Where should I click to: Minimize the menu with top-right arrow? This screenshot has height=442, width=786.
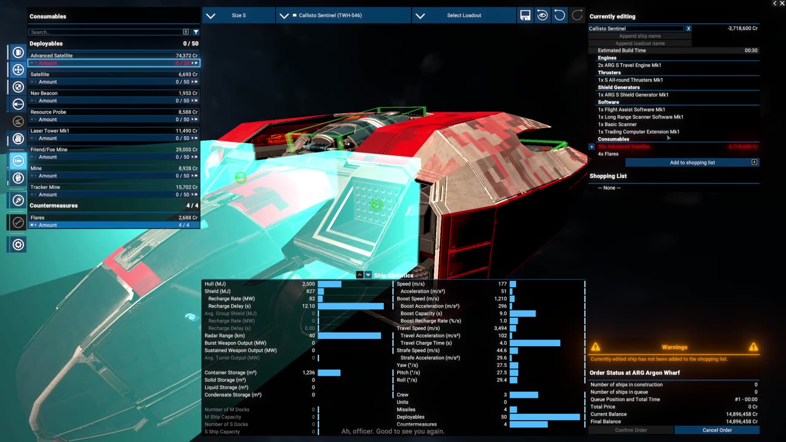[x=774, y=4]
